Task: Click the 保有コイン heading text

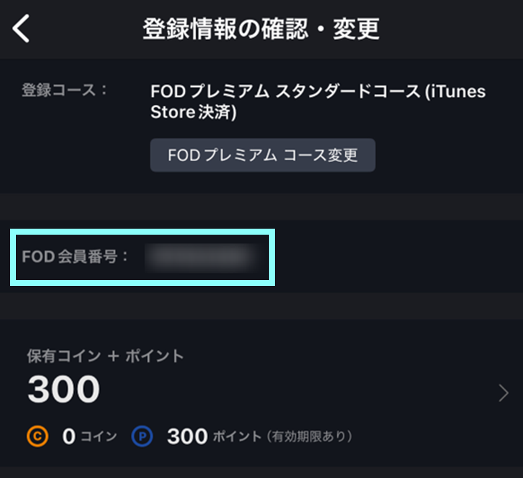Action: (x=63, y=356)
